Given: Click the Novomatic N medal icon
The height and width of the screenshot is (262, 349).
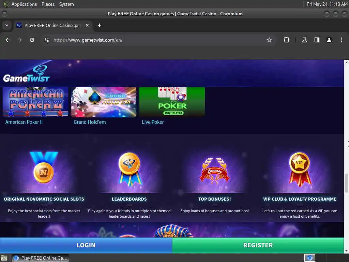Looking at the screenshot, I should click(44, 167).
